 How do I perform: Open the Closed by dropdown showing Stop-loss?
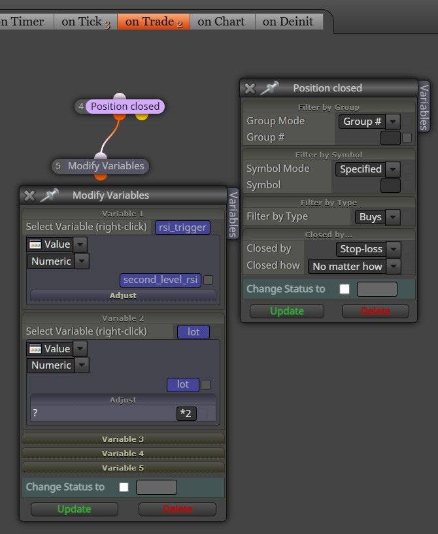point(368,249)
